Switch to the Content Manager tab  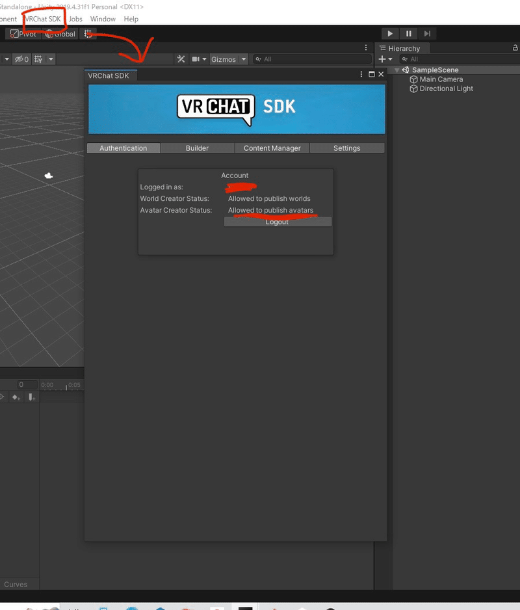[x=272, y=148]
